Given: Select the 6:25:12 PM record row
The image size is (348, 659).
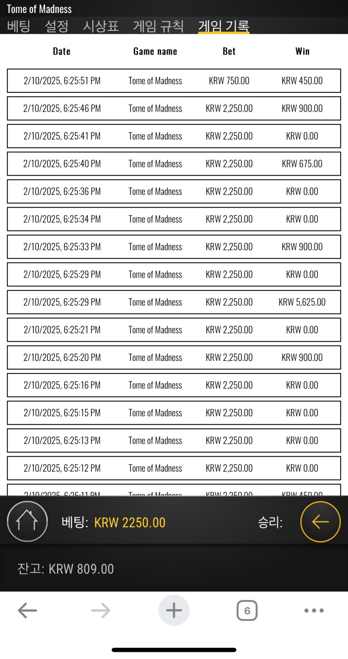Looking at the screenshot, I should pyautogui.click(x=174, y=468).
